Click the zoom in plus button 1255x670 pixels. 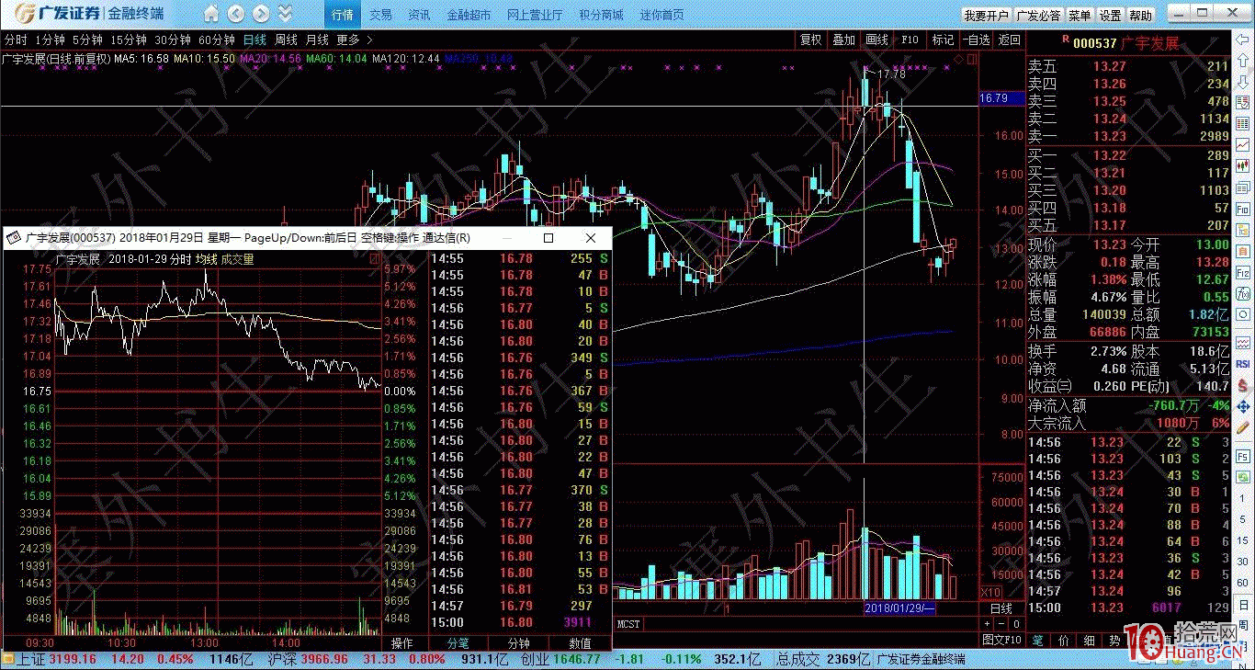point(987,624)
